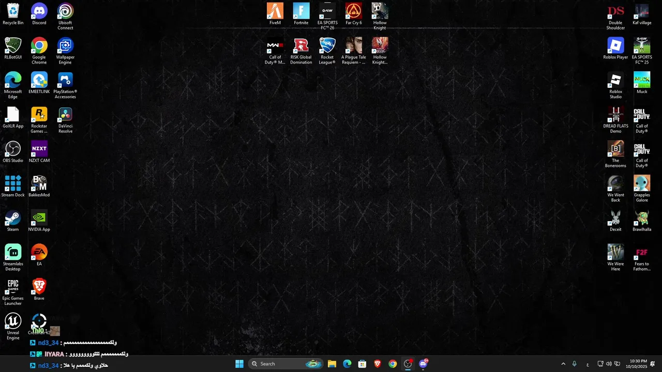Select the Fears to Fathom icon
This screenshot has height=372, width=662.
tap(642, 258)
